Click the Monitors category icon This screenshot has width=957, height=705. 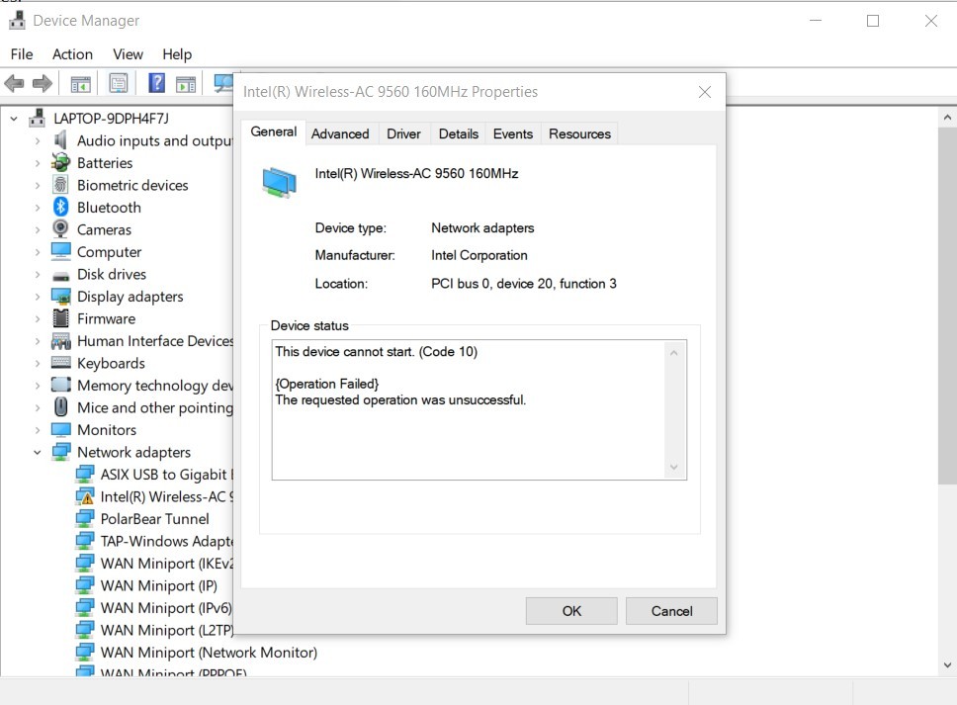coord(60,430)
